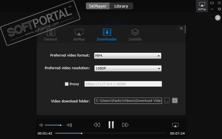The image size is (222, 139).
Task: Rewind the video
Action: pos(97,125)
